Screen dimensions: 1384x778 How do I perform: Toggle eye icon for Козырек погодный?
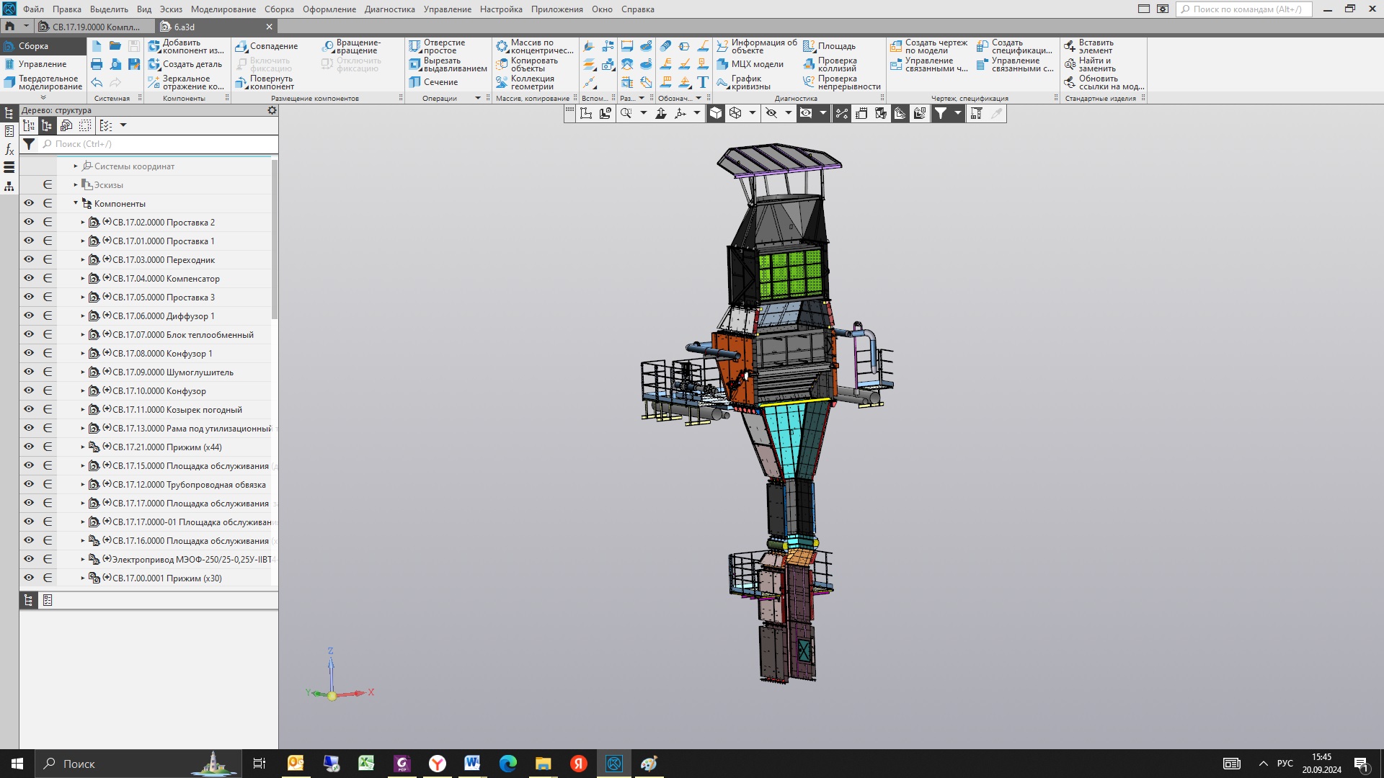[29, 409]
